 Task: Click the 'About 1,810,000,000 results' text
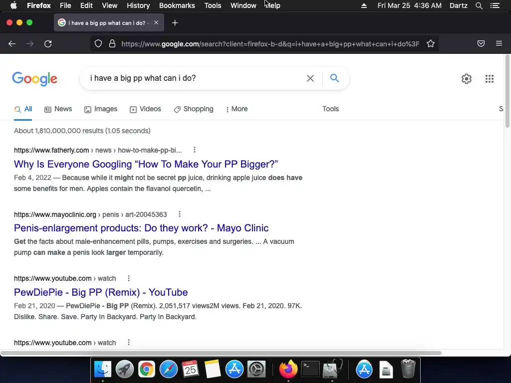point(82,131)
